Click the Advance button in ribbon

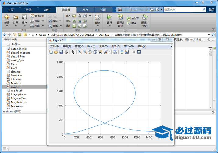[x=131, y=23]
